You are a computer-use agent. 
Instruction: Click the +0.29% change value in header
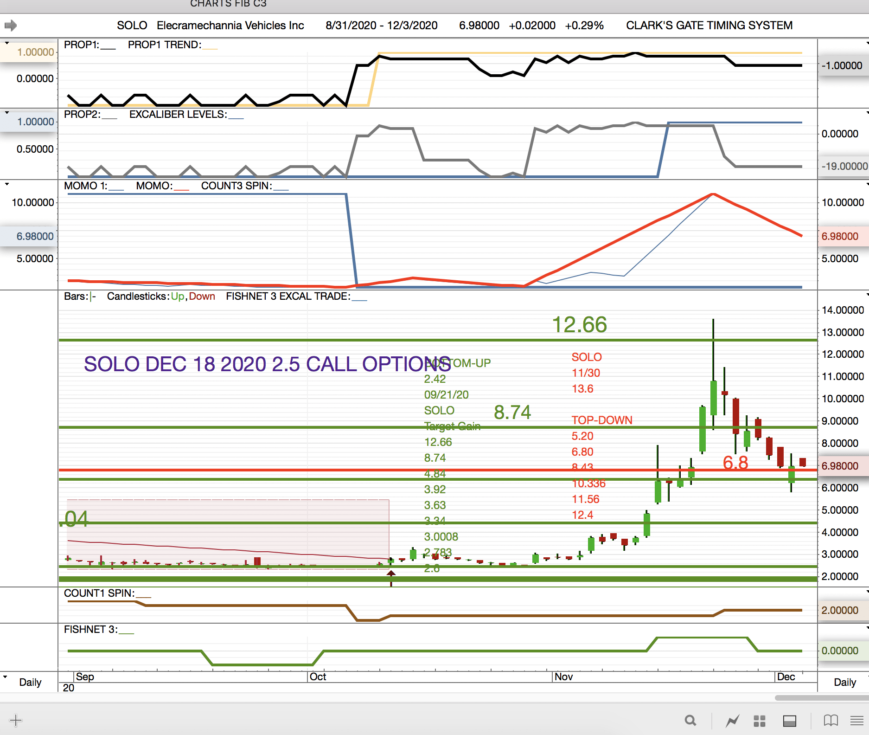pos(584,25)
